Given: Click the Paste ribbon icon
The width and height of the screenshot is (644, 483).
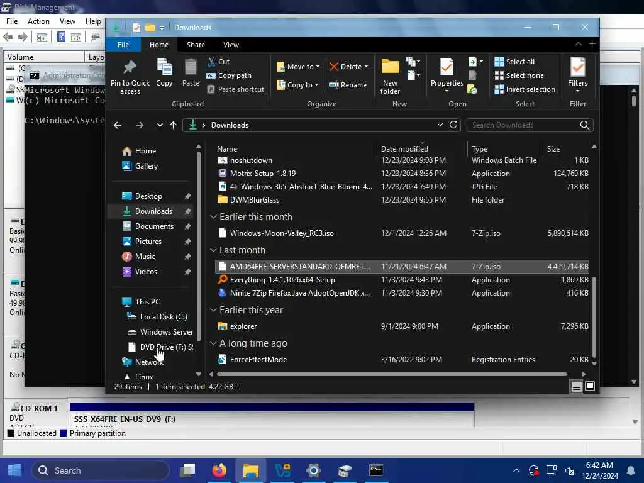Looking at the screenshot, I should tap(191, 67).
